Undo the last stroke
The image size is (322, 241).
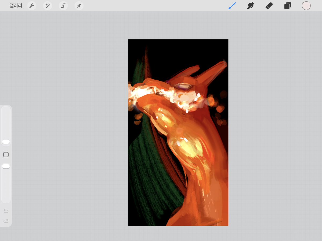click(x=6, y=211)
